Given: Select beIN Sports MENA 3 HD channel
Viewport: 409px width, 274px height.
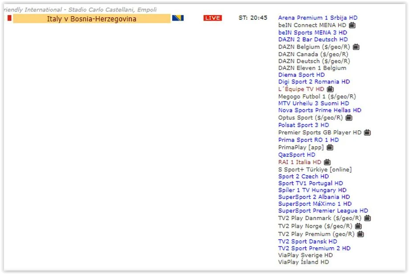Looking at the screenshot, I should tap(312, 33).
